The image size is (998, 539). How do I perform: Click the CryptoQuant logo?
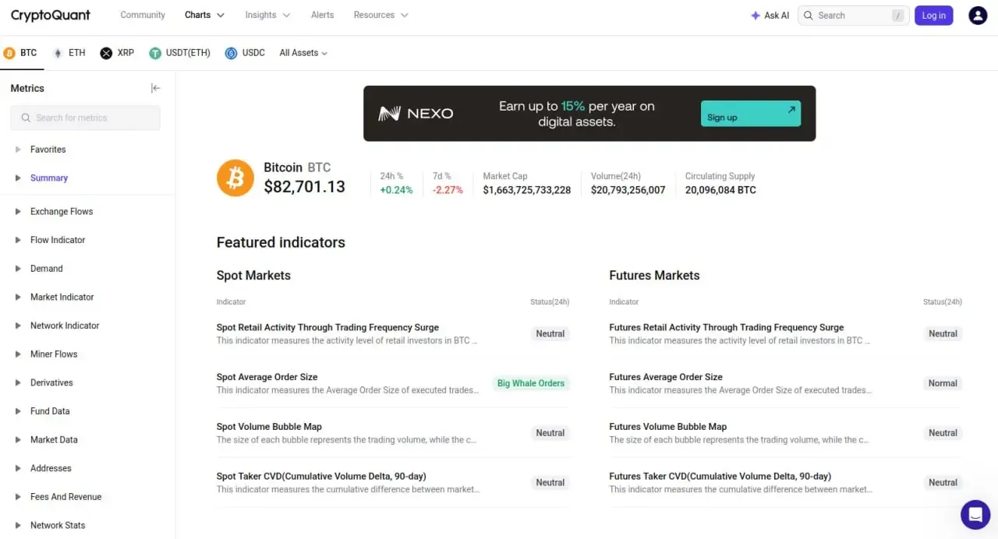click(51, 16)
